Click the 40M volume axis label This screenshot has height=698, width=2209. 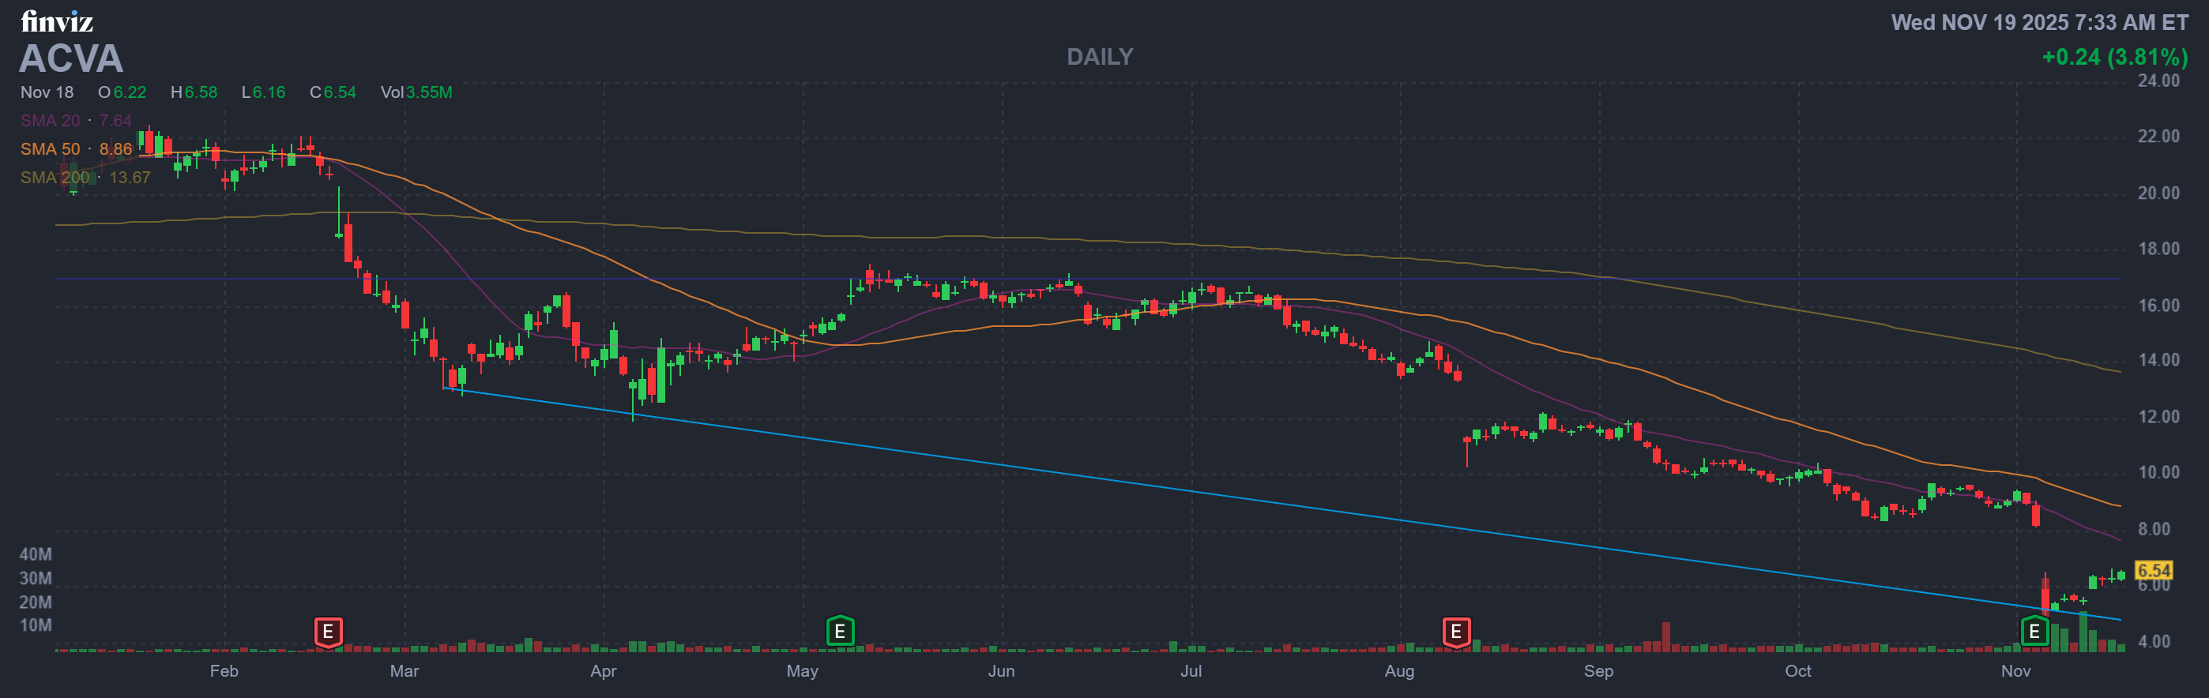36,554
